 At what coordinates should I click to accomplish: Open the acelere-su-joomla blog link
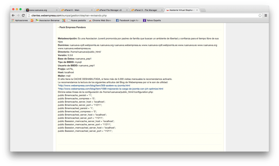coord(94,86)
